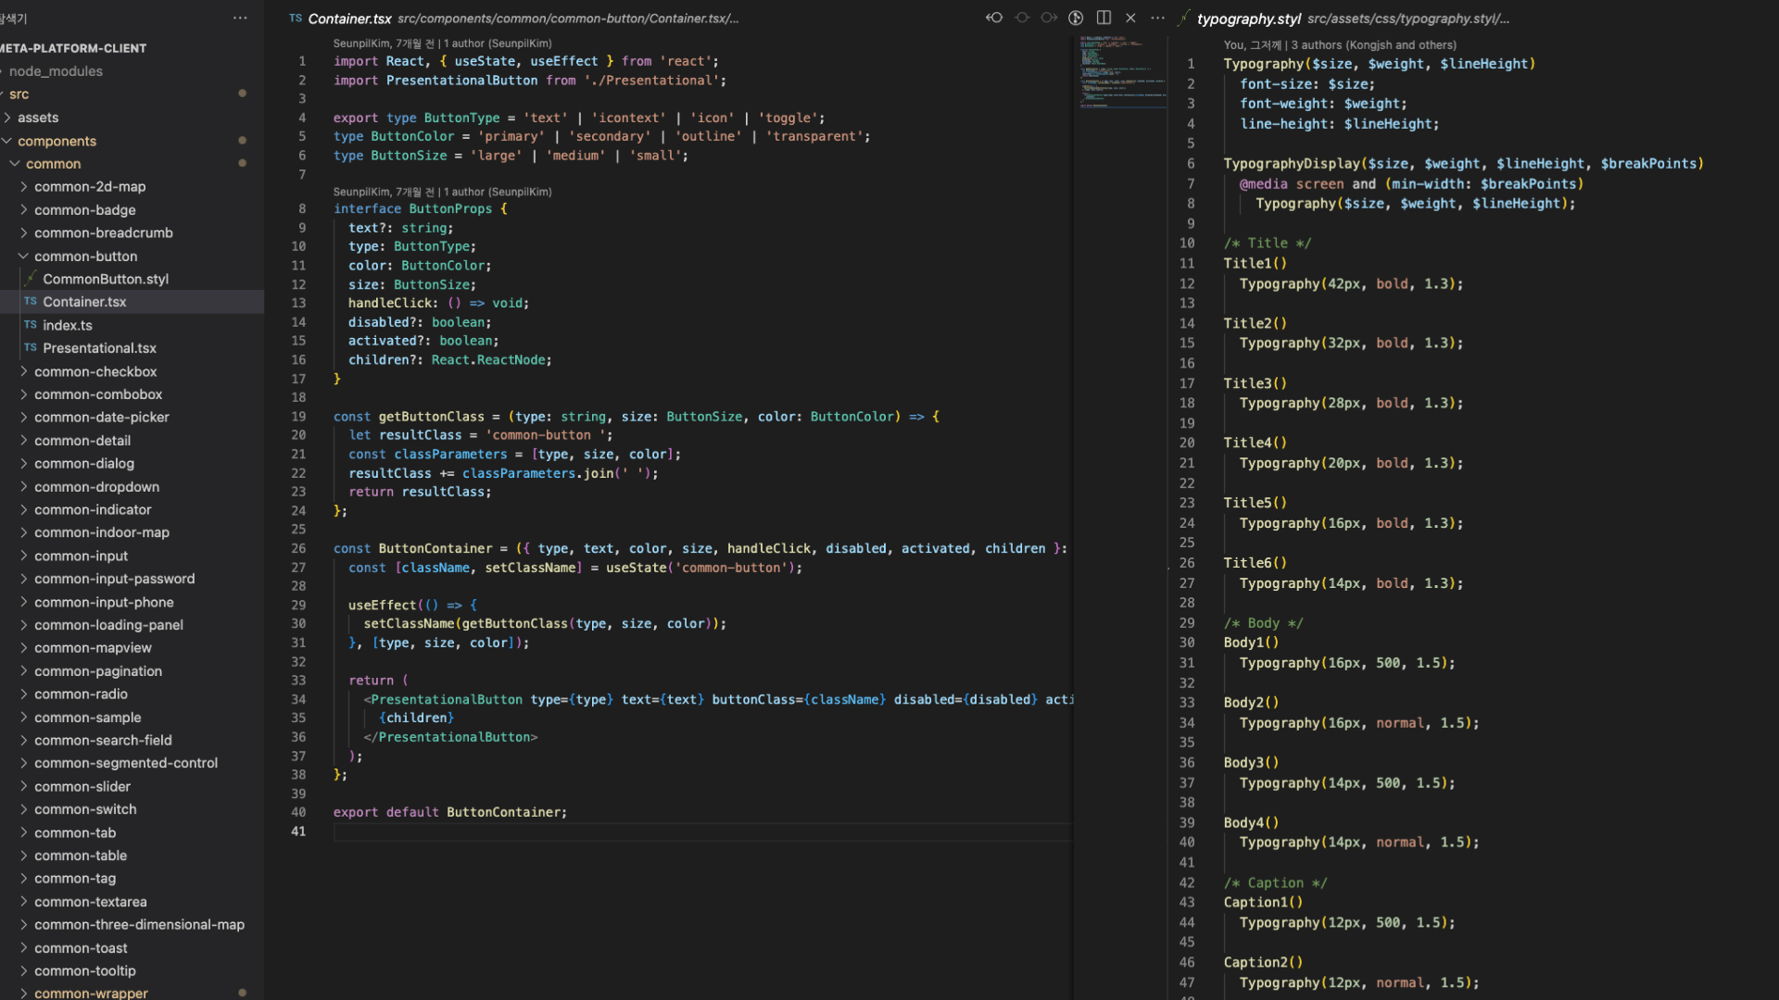Viewport: 1779px width, 1000px height.
Task: Click modified dot on components folder
Action: [x=243, y=141]
